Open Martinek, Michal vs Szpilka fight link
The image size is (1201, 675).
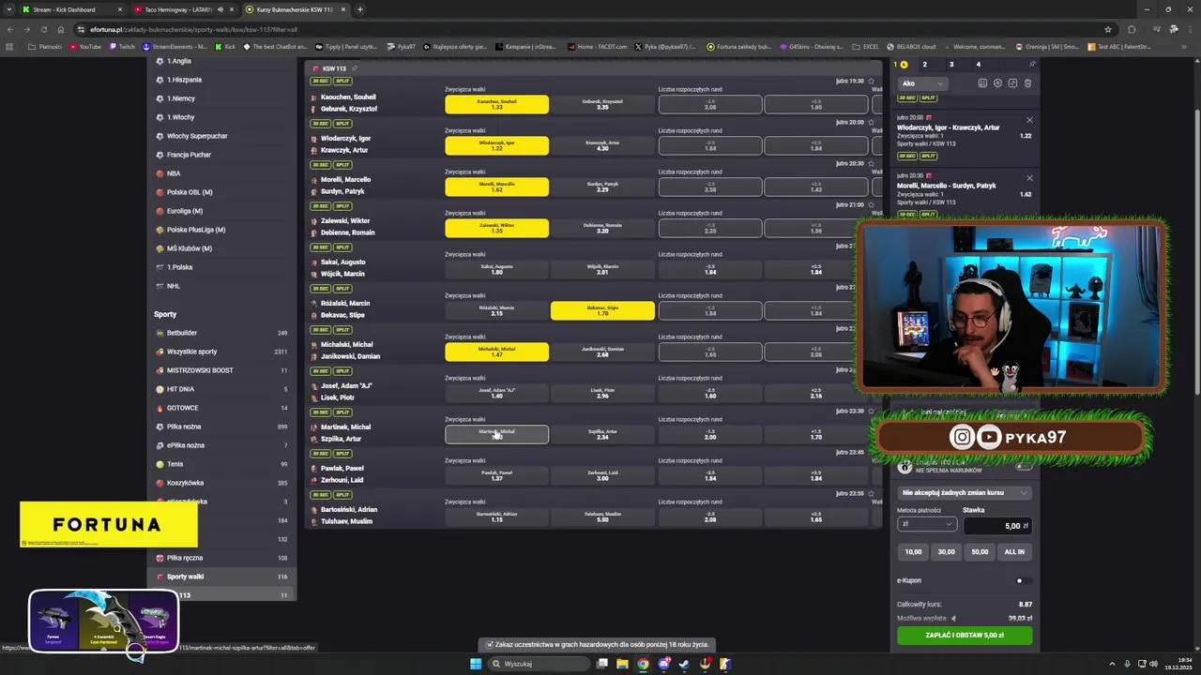pos(345,432)
